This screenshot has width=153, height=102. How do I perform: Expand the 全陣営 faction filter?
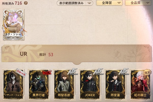pos(109,3)
